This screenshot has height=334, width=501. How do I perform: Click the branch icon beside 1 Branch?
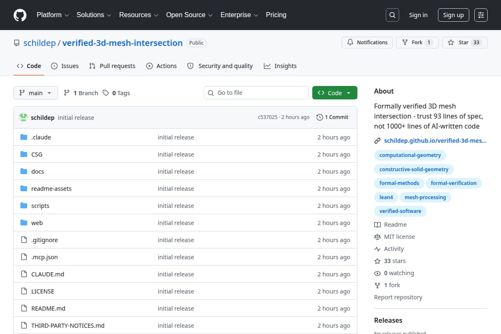click(67, 93)
